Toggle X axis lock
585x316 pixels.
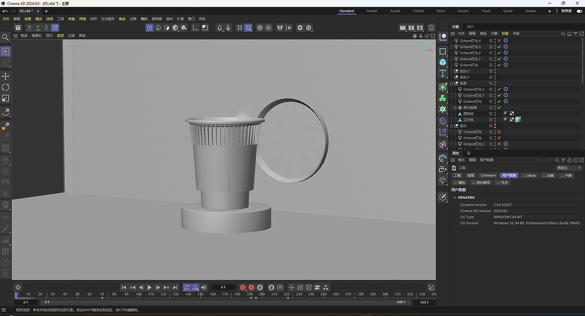29,28
